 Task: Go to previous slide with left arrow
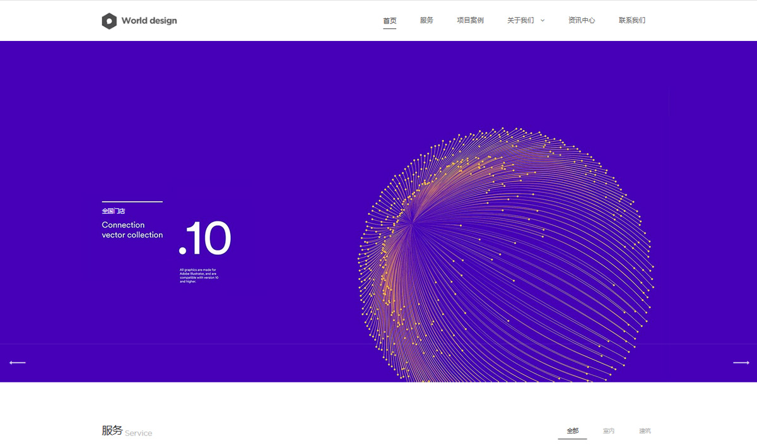click(x=18, y=363)
